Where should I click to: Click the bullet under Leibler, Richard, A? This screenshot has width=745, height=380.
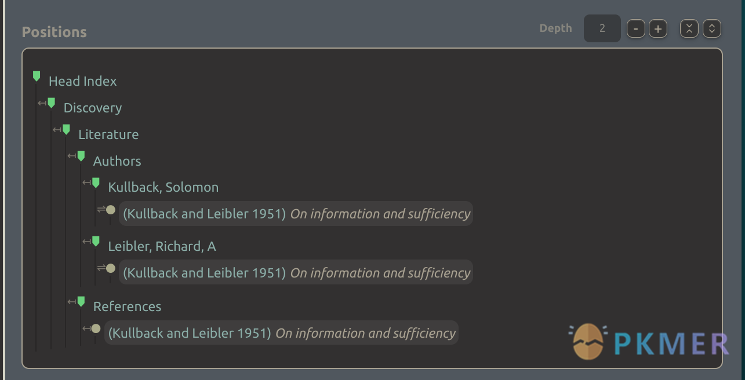pos(111,268)
